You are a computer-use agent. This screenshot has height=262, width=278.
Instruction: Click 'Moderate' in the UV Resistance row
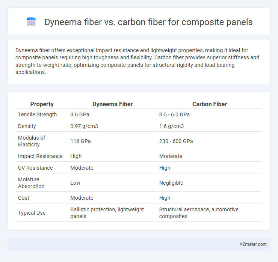click(82, 168)
